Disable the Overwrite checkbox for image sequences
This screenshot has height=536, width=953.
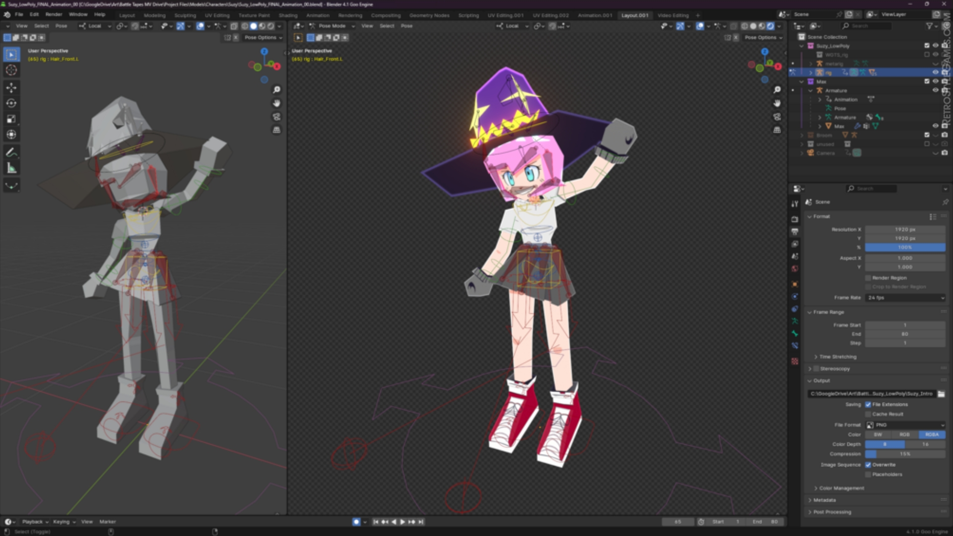point(868,465)
